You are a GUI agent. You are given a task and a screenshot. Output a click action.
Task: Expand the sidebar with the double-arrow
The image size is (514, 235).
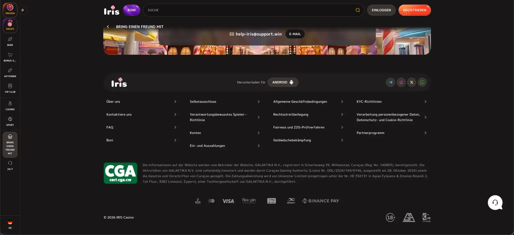point(22,10)
